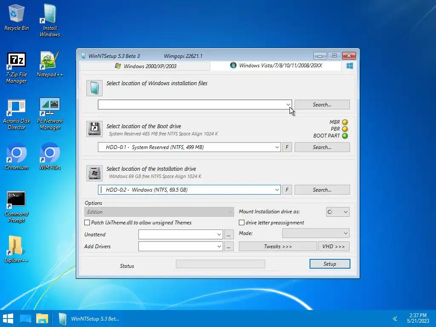Switch to Windows 2000/XP/2003 tab
Image resolution: width=436 pixels, height=327 pixels.
pyautogui.click(x=146, y=66)
